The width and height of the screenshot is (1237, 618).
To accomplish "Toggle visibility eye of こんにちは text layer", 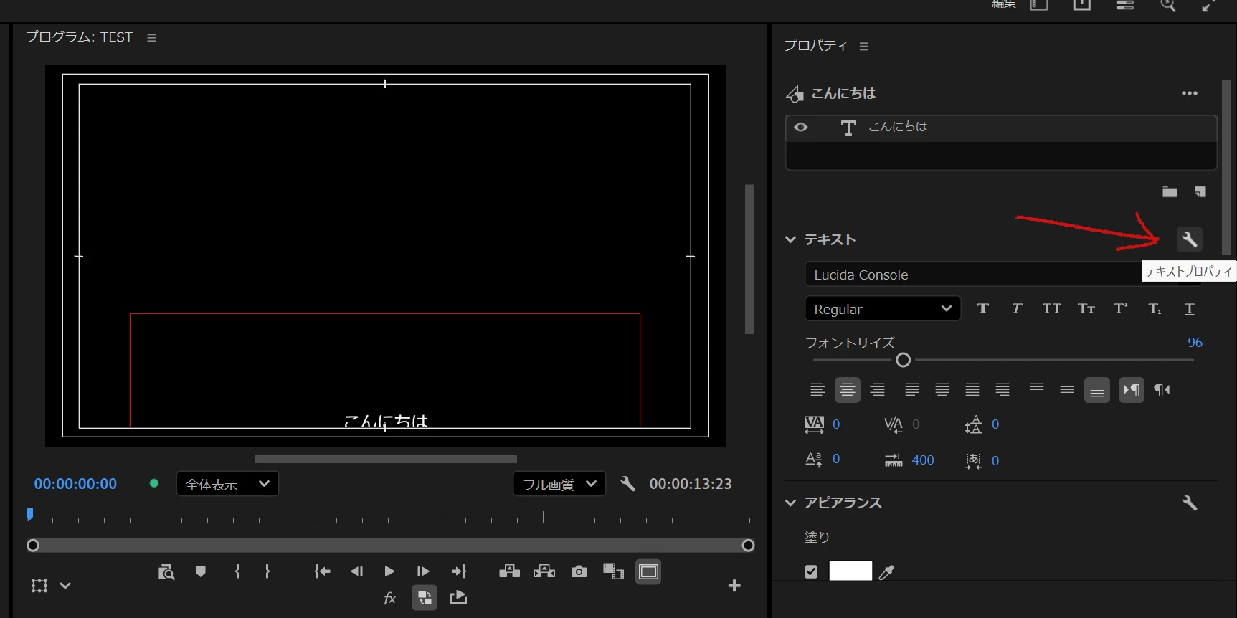I will [801, 127].
